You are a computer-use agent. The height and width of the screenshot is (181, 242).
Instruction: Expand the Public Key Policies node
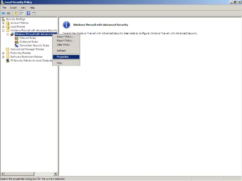(3, 53)
